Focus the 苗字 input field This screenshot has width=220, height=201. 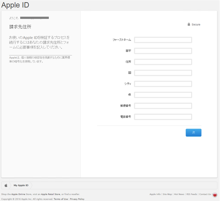(x=163, y=51)
